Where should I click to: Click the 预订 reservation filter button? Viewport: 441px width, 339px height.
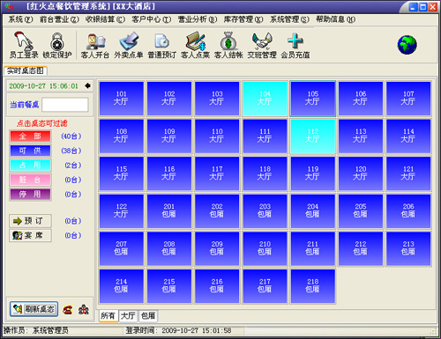pos(30,221)
